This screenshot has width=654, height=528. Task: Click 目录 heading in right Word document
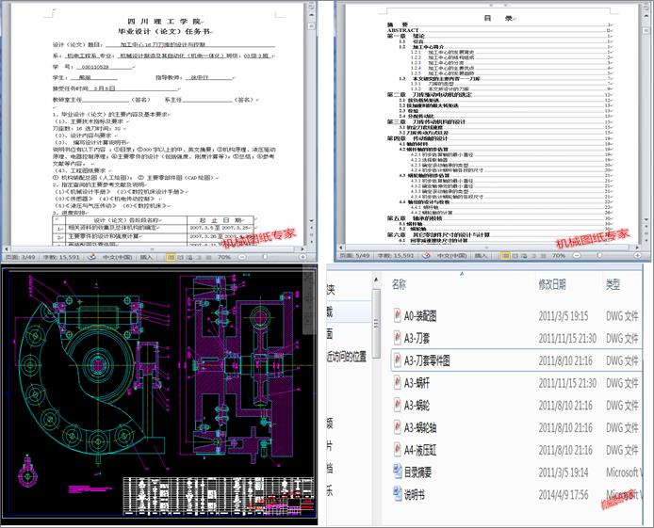pos(498,18)
